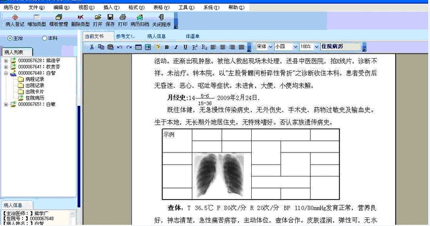Apply superscript R² formatting
The width and height of the screenshot is (430, 226).
[x=195, y=47]
